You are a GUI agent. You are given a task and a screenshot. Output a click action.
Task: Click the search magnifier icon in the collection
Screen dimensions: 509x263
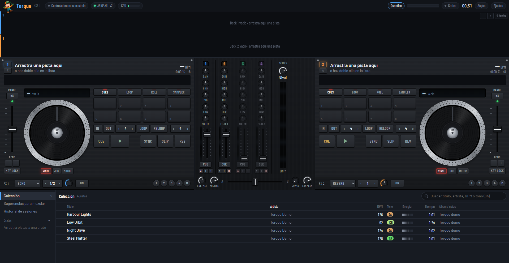point(426,196)
